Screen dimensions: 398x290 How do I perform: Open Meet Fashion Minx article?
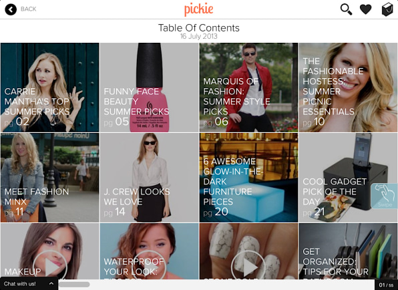click(x=49, y=178)
